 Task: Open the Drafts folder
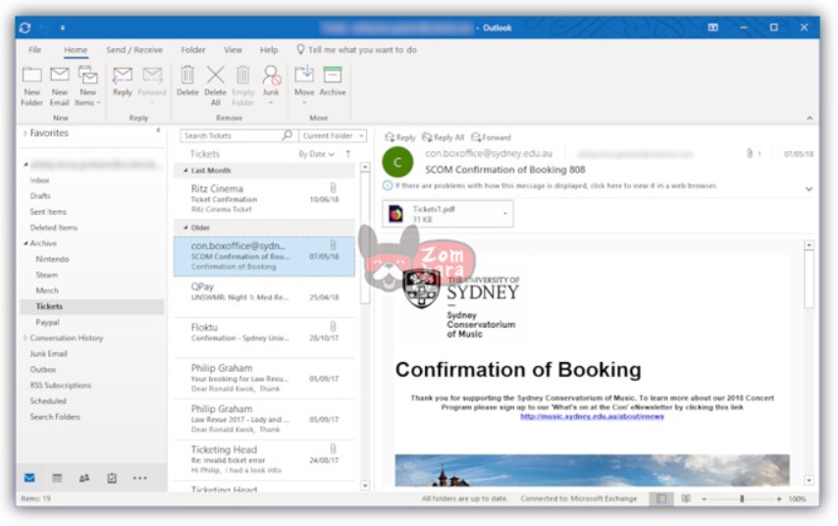click(40, 195)
